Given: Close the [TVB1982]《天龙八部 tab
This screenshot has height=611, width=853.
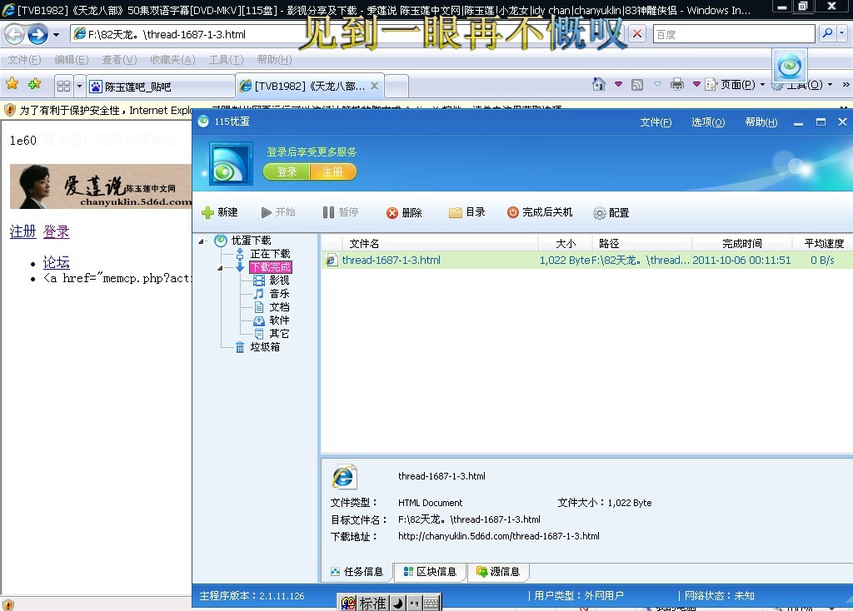Looking at the screenshot, I should point(374,86).
